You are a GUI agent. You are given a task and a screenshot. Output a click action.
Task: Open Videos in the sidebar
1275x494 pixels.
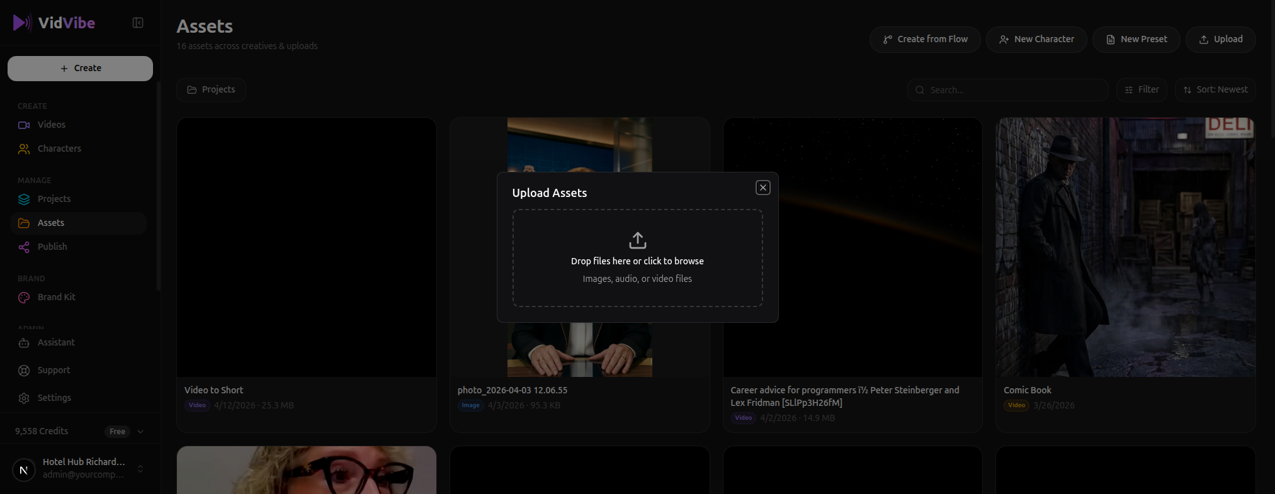(x=79, y=125)
